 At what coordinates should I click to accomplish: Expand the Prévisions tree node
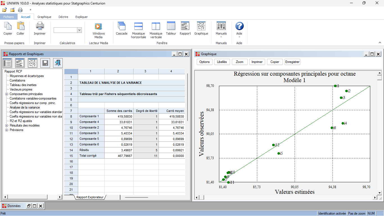pyautogui.click(x=6, y=130)
